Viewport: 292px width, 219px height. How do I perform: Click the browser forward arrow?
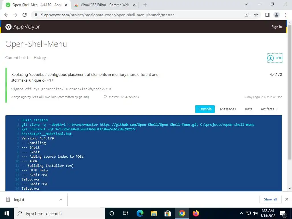click(15, 15)
